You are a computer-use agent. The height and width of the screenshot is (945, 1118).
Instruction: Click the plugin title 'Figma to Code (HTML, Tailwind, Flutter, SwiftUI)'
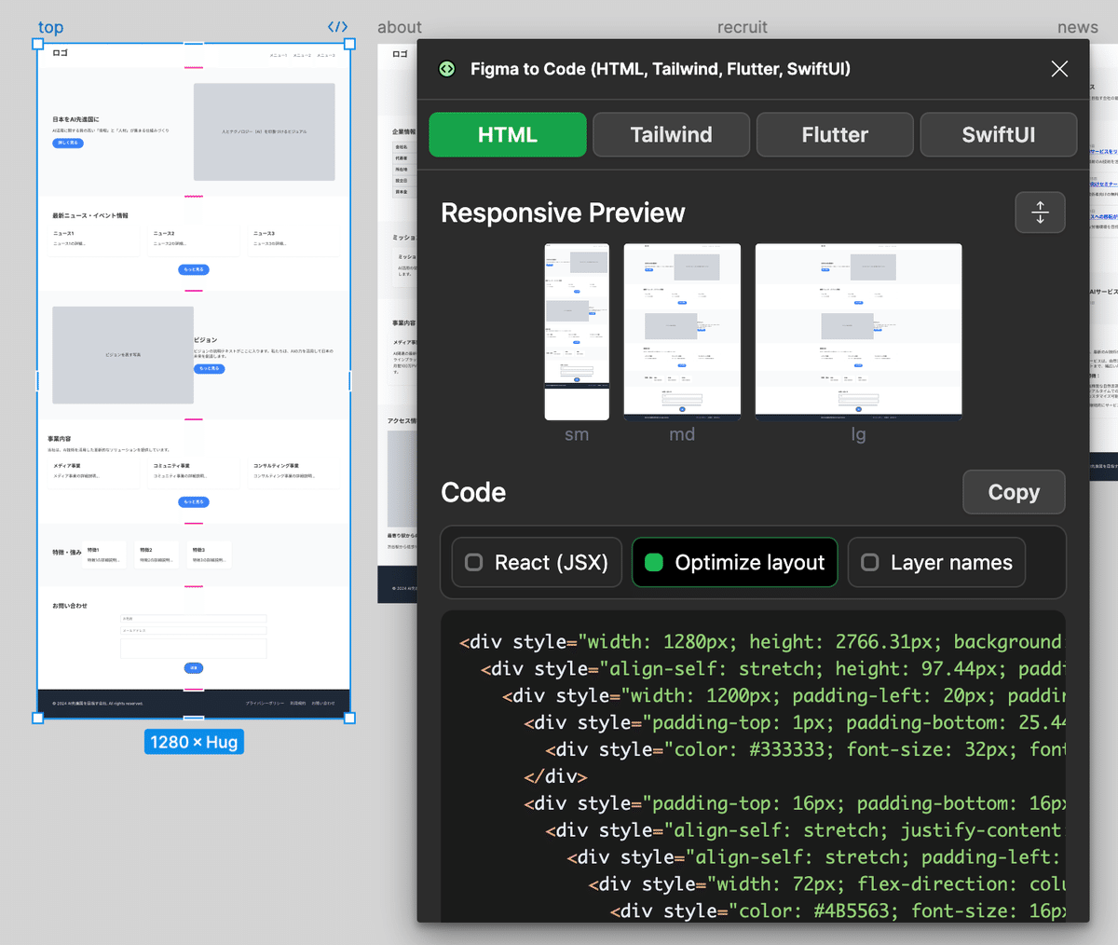660,69
